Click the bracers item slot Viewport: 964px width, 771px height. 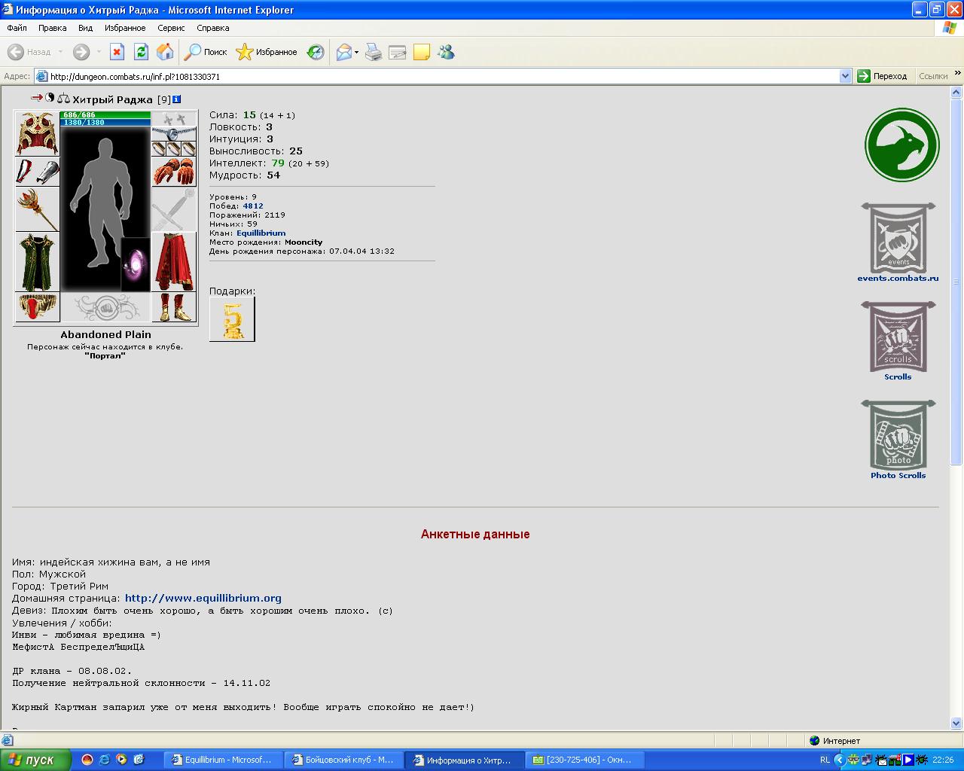click(38, 172)
